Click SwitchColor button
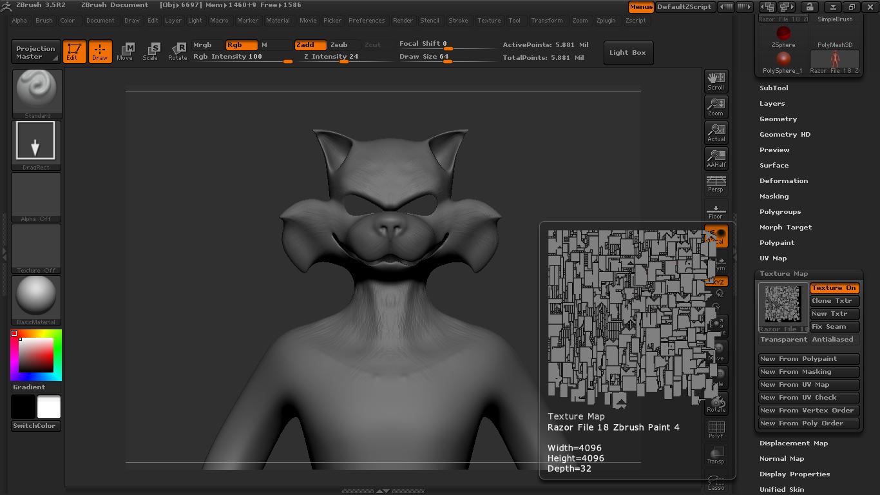The width and height of the screenshot is (880, 495). 36,426
